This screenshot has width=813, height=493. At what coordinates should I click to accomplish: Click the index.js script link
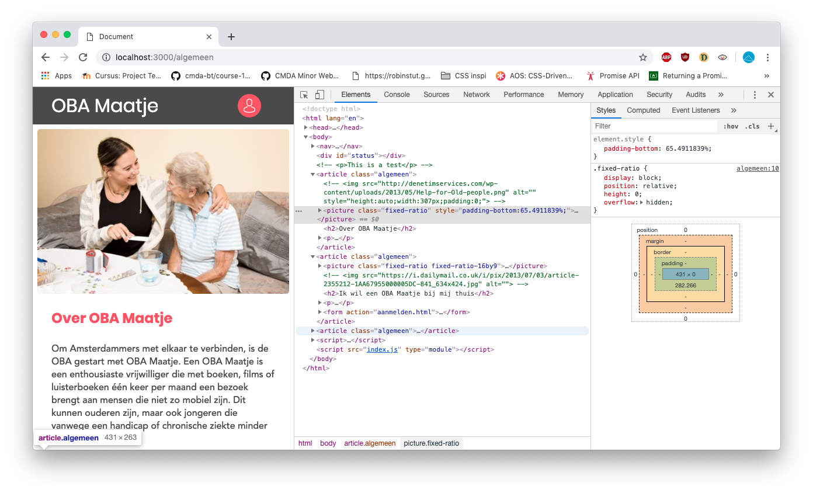click(x=382, y=349)
